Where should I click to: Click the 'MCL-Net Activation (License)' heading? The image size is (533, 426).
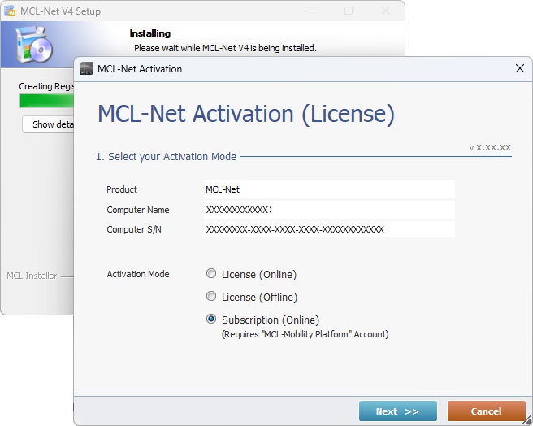[x=246, y=114]
